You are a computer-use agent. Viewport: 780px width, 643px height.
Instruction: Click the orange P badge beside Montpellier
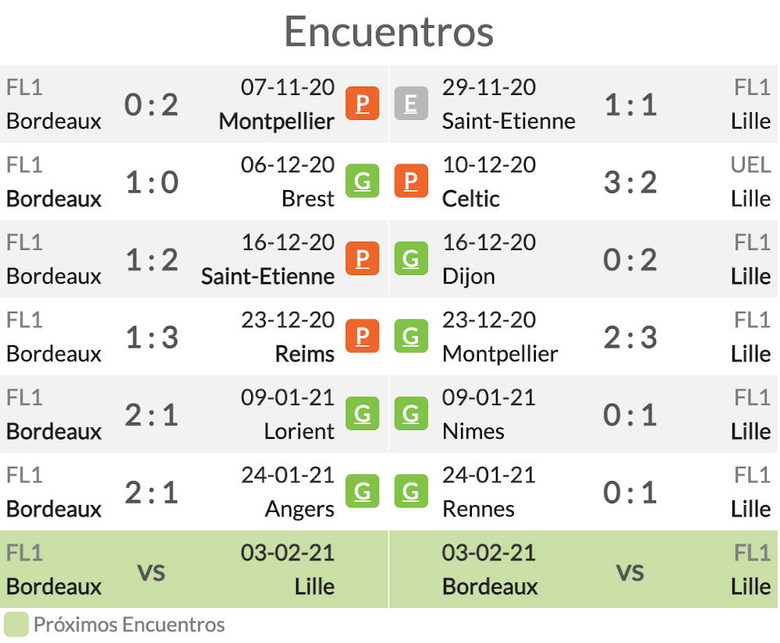pos(362,104)
